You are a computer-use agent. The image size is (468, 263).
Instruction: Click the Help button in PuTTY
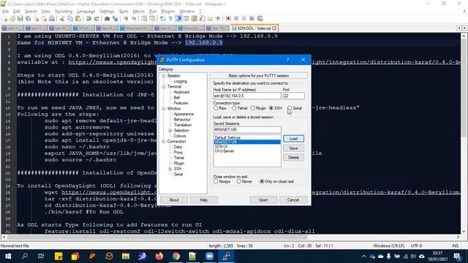click(203, 199)
